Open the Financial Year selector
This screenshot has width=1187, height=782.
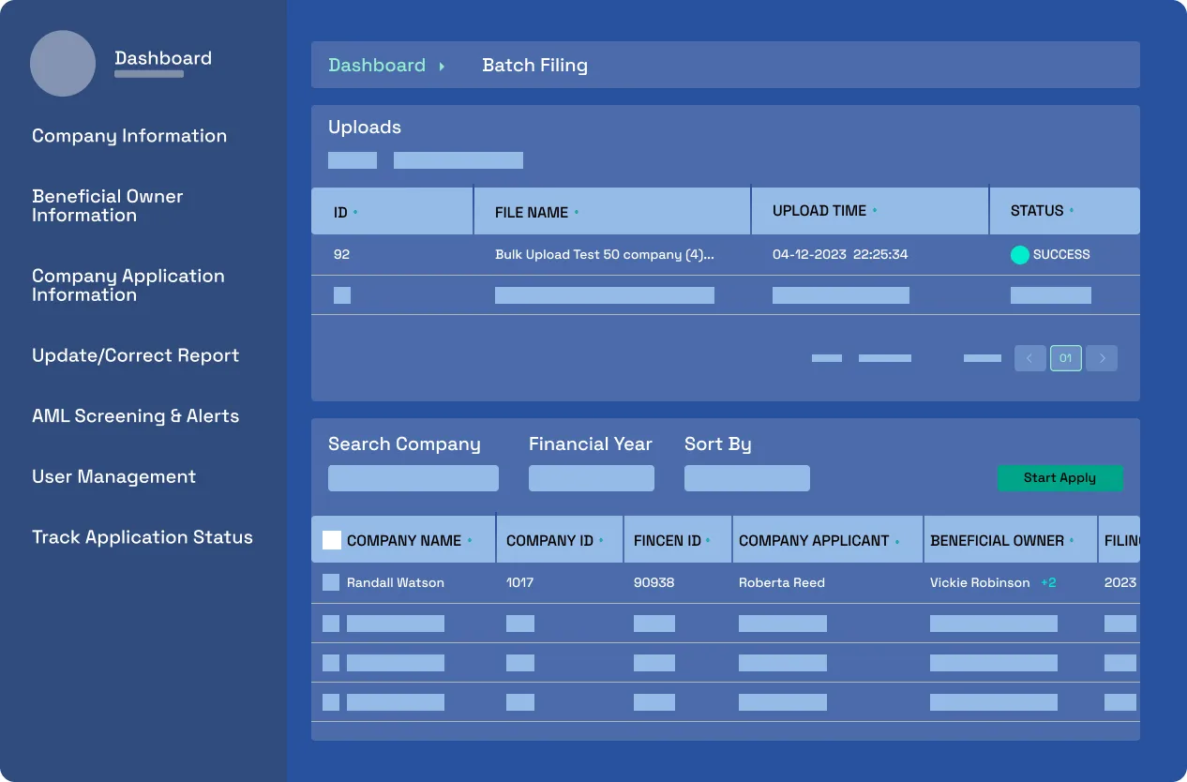click(x=591, y=478)
